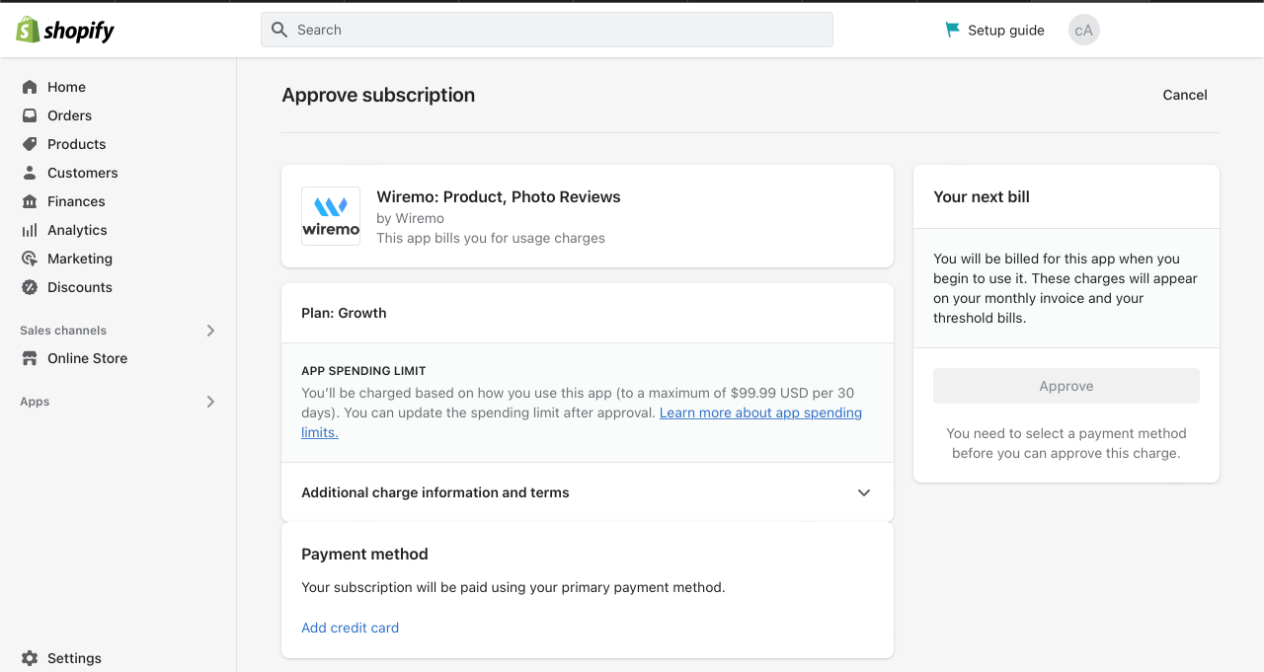Click the Discounts badge icon

30,287
